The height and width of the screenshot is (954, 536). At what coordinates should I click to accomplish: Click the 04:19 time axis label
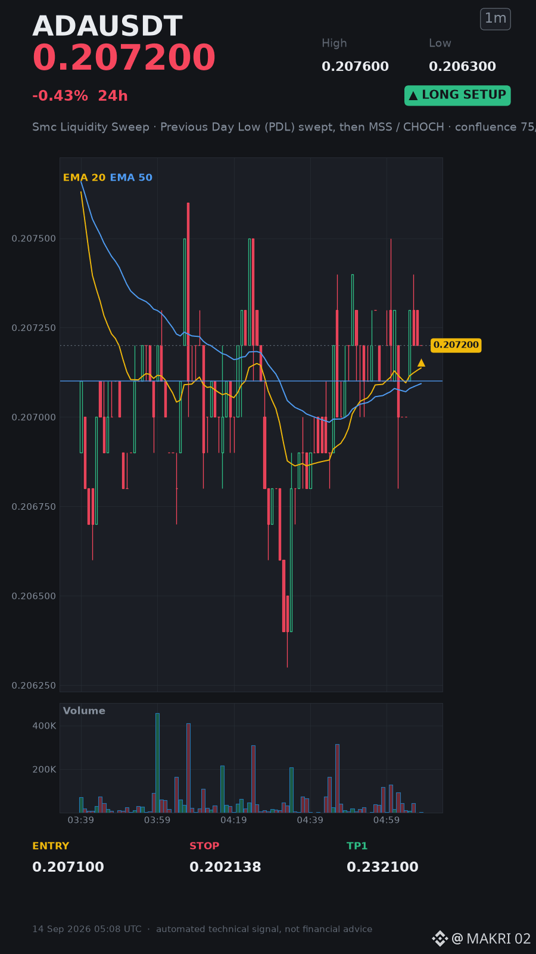(233, 820)
